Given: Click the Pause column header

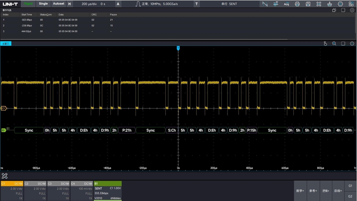Looking at the screenshot, I should click(x=113, y=15).
